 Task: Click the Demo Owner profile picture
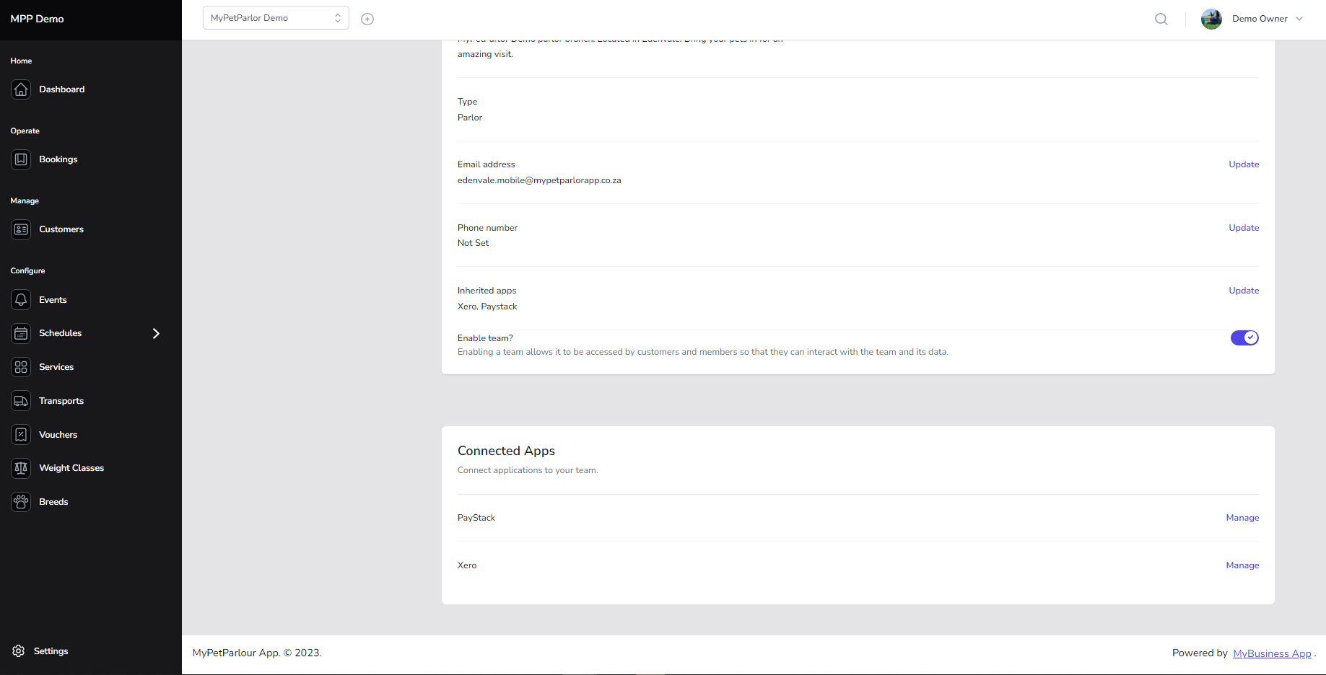1211,19
